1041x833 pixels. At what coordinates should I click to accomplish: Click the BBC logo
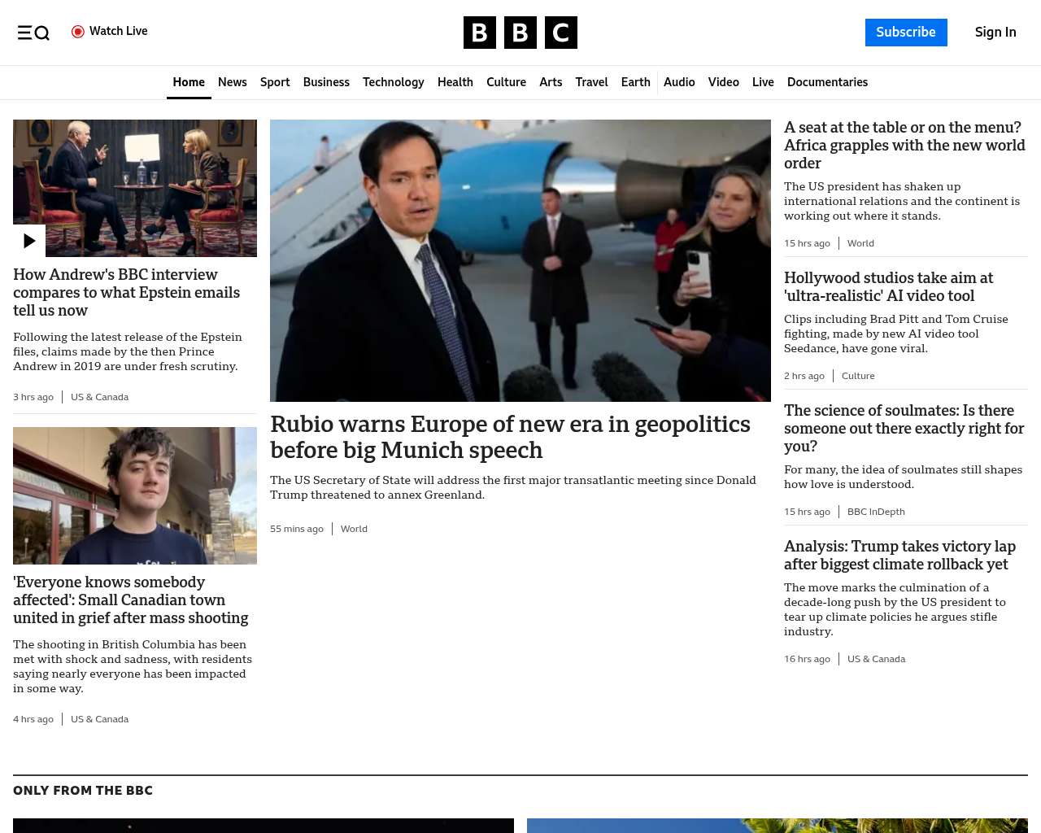(x=520, y=33)
